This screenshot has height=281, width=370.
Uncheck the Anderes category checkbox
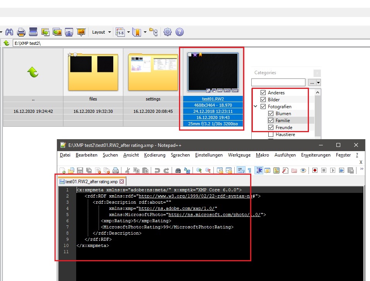(x=263, y=93)
